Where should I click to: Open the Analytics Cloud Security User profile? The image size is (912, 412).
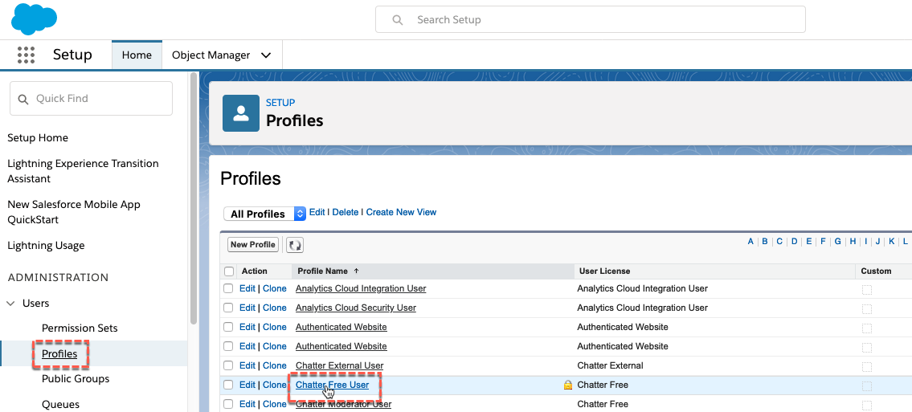point(356,308)
